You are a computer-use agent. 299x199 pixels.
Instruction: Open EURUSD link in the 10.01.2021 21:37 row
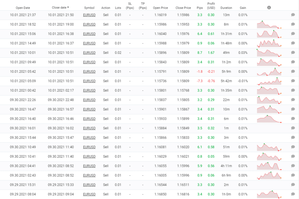pos(89,15)
